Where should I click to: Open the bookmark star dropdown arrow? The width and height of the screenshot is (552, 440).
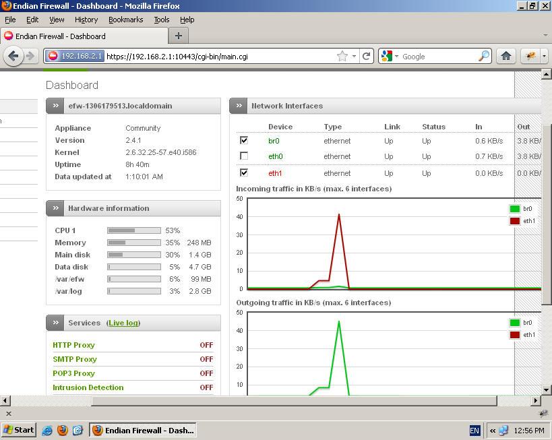[354, 56]
